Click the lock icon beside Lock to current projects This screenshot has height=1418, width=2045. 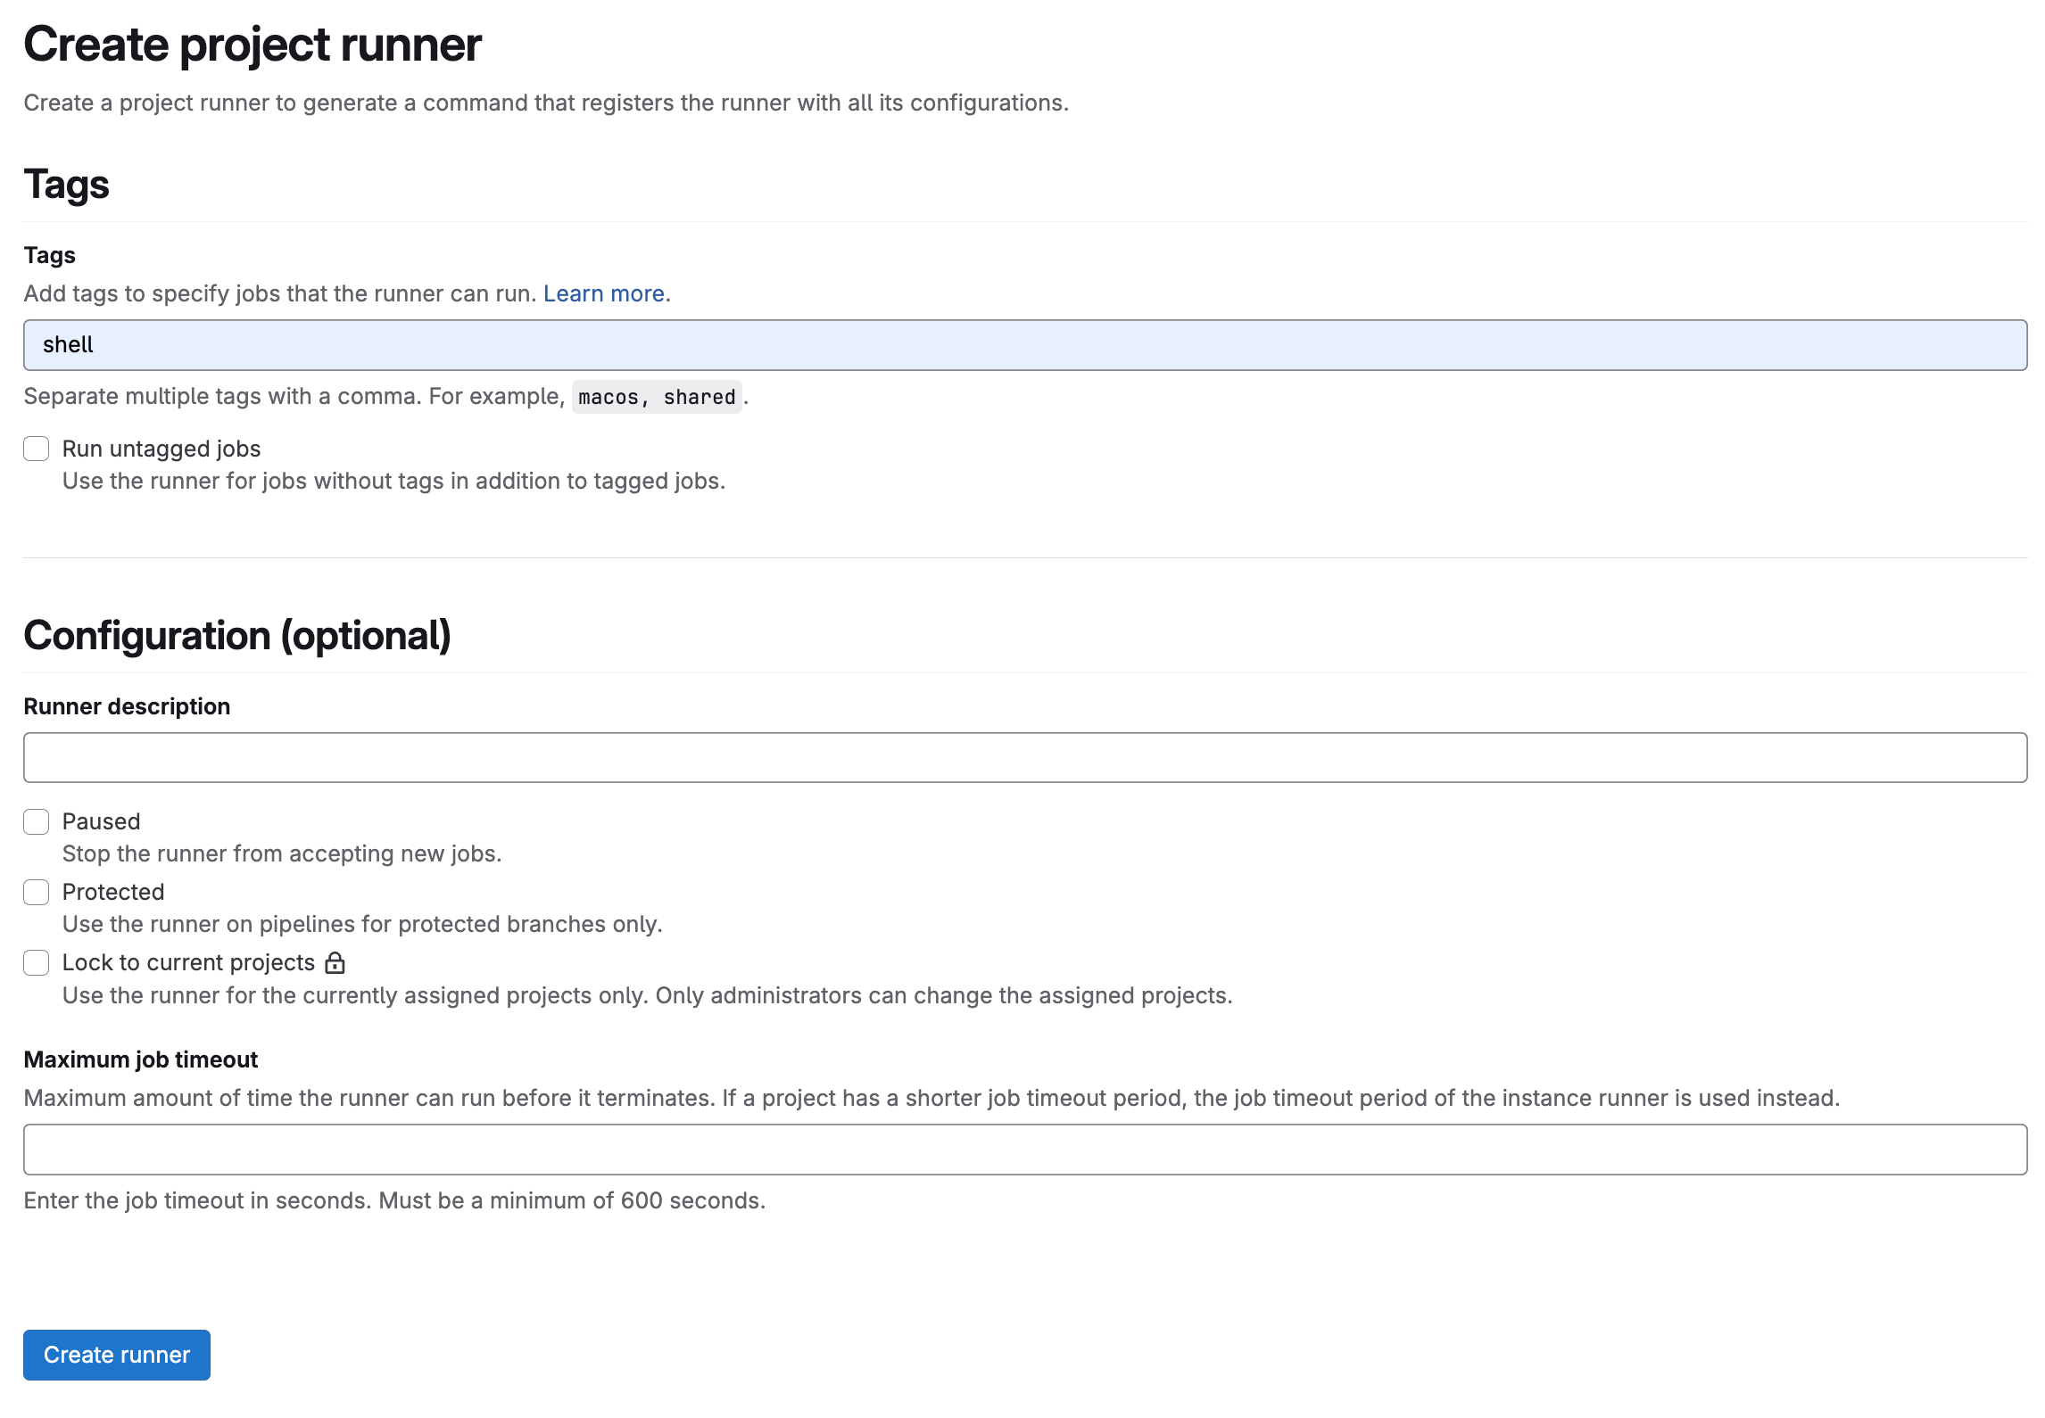[x=335, y=963]
